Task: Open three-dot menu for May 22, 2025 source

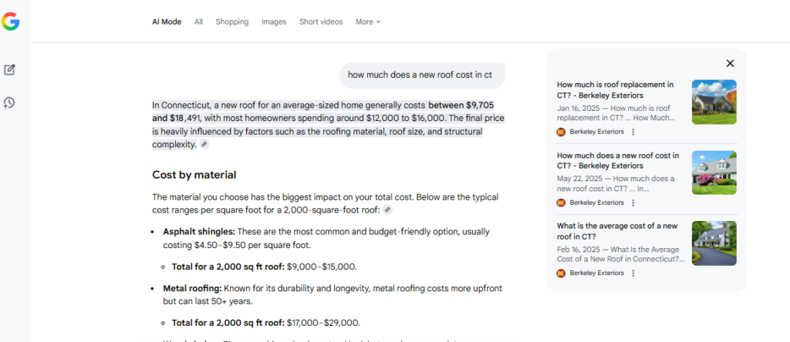Action: (633, 203)
